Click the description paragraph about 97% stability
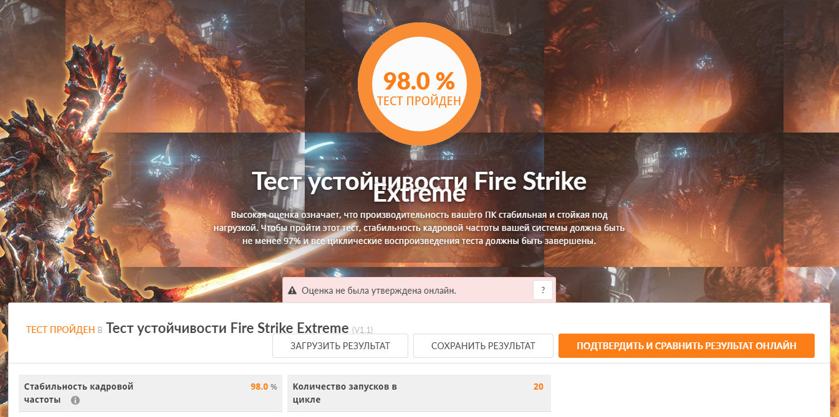 pos(419,227)
